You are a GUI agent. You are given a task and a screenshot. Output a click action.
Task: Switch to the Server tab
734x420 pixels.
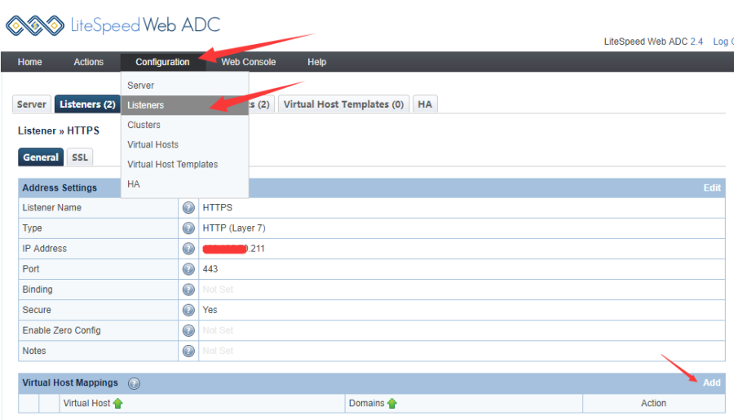pyautogui.click(x=31, y=104)
